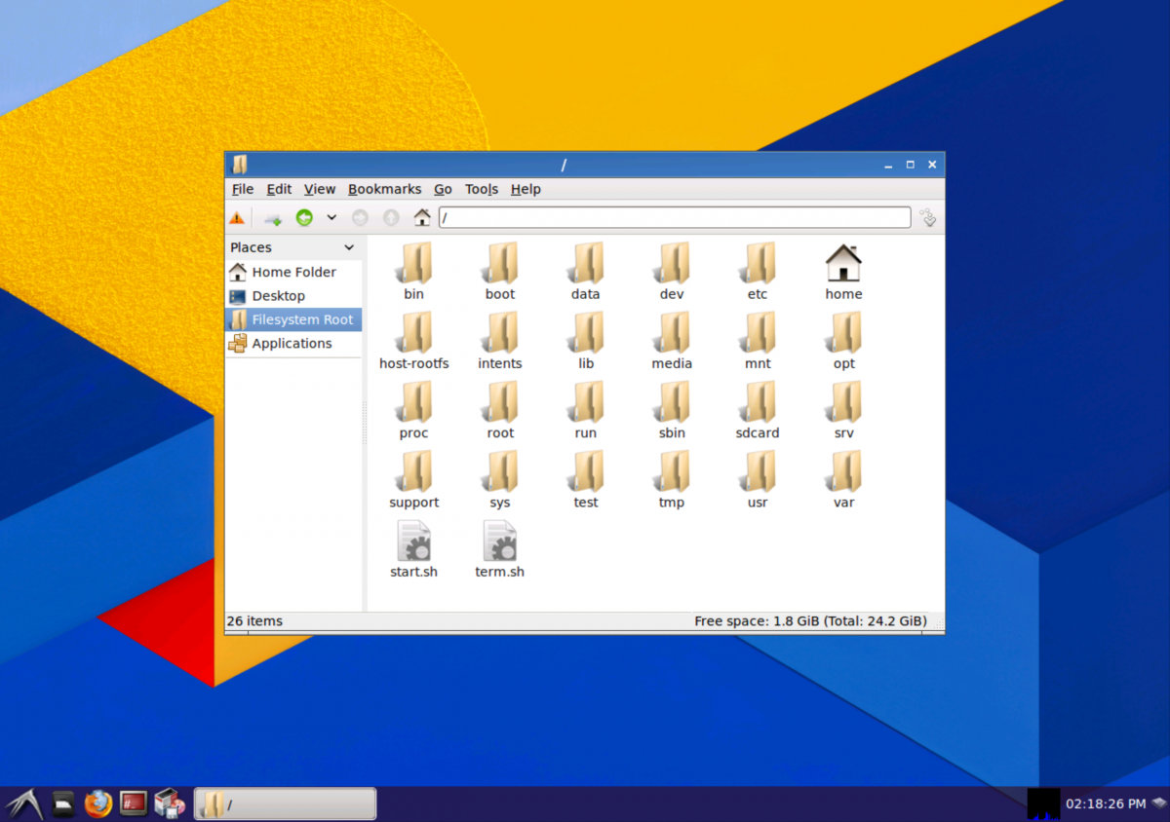Screen dimensions: 1170x822
Task: Click the file manager taskbar window button
Action: (x=286, y=804)
